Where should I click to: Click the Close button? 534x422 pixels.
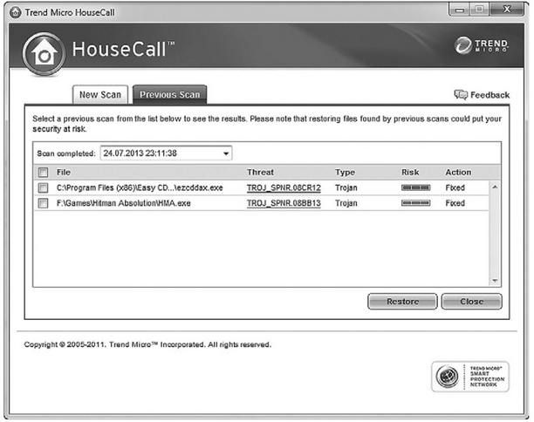472,302
